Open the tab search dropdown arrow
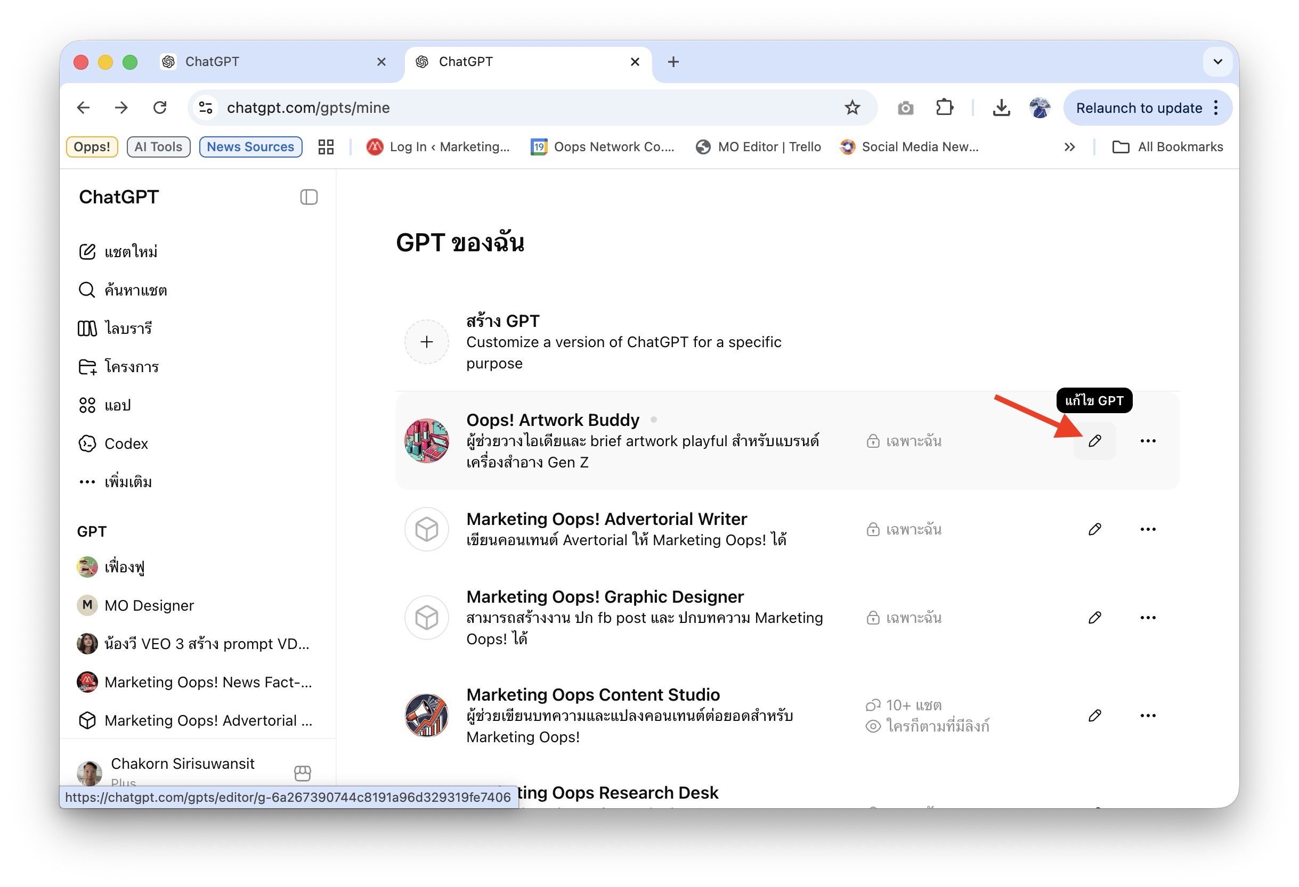 (1217, 61)
